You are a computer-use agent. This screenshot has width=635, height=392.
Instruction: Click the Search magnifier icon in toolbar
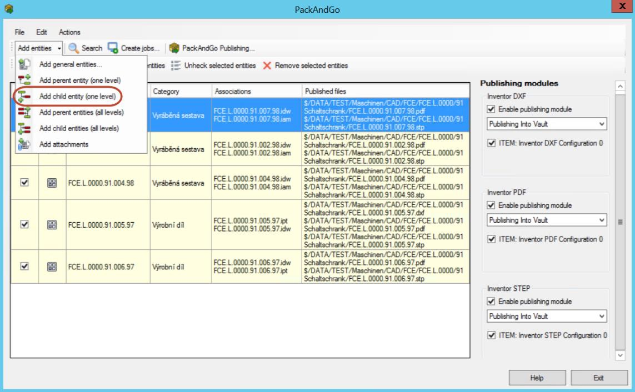click(73, 48)
